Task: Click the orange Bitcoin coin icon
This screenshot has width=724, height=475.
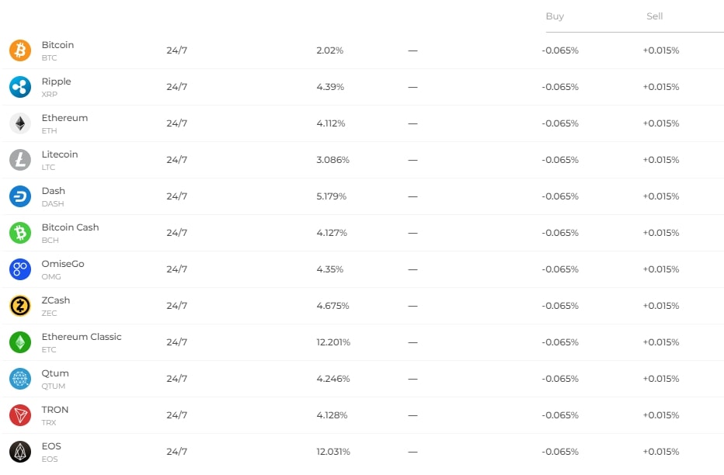Action: coord(20,50)
